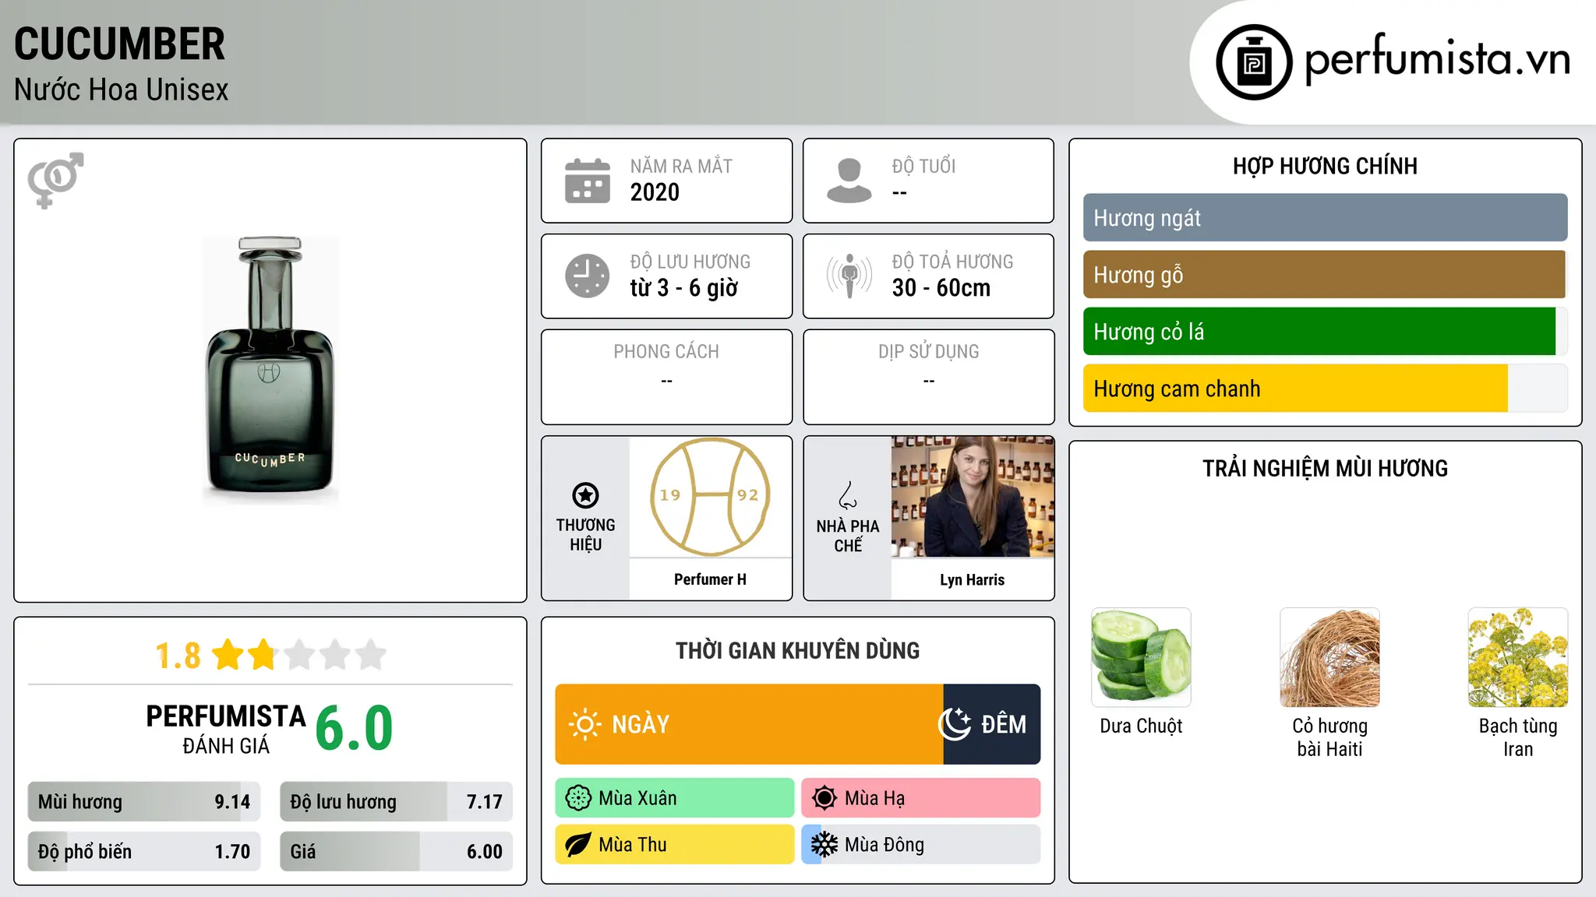Click the orange NGÀY daytime bar
The image size is (1596, 897).
(749, 724)
